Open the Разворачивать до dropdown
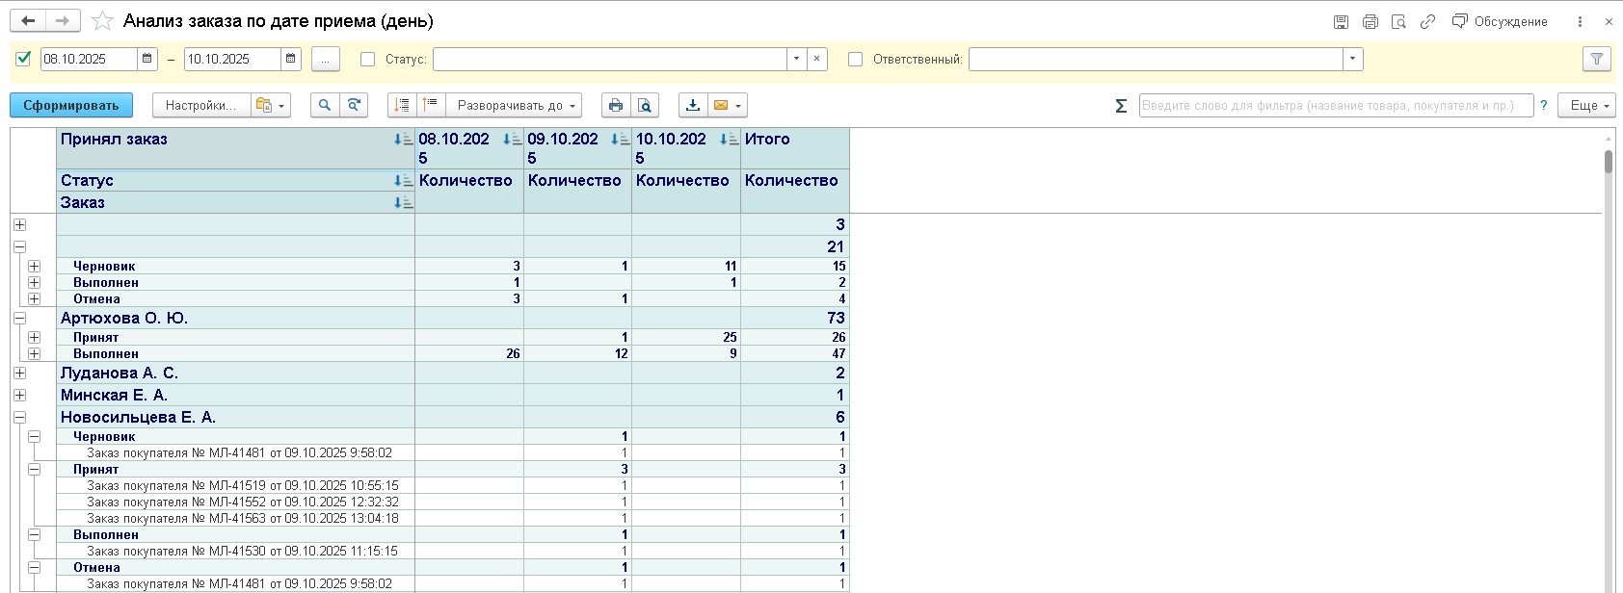This screenshot has height=593, width=1623. click(x=517, y=105)
